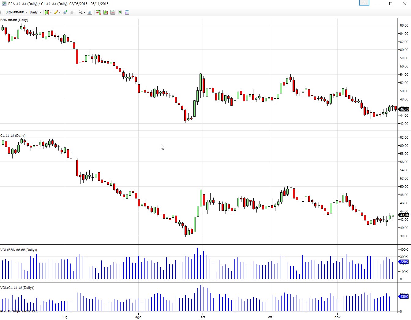
Task: Click the 66,00 price axis label
Action: click(x=404, y=25)
